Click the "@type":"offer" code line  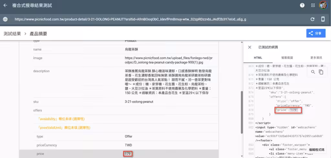click(x=289, y=101)
